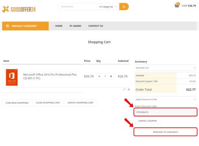Click the Continue Shopping button
The image size is (199, 146).
click(17, 103)
